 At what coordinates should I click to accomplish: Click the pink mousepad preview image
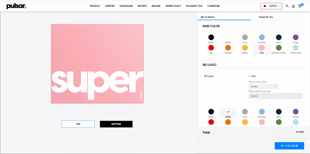tap(97, 64)
